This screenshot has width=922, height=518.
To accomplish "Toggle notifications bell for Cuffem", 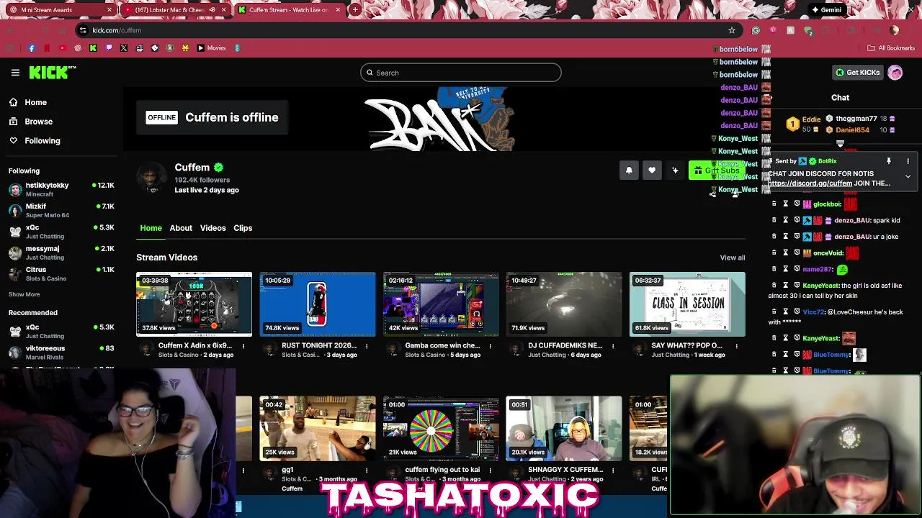I will [629, 171].
